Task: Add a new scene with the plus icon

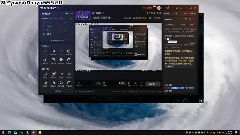Action: 71,18
